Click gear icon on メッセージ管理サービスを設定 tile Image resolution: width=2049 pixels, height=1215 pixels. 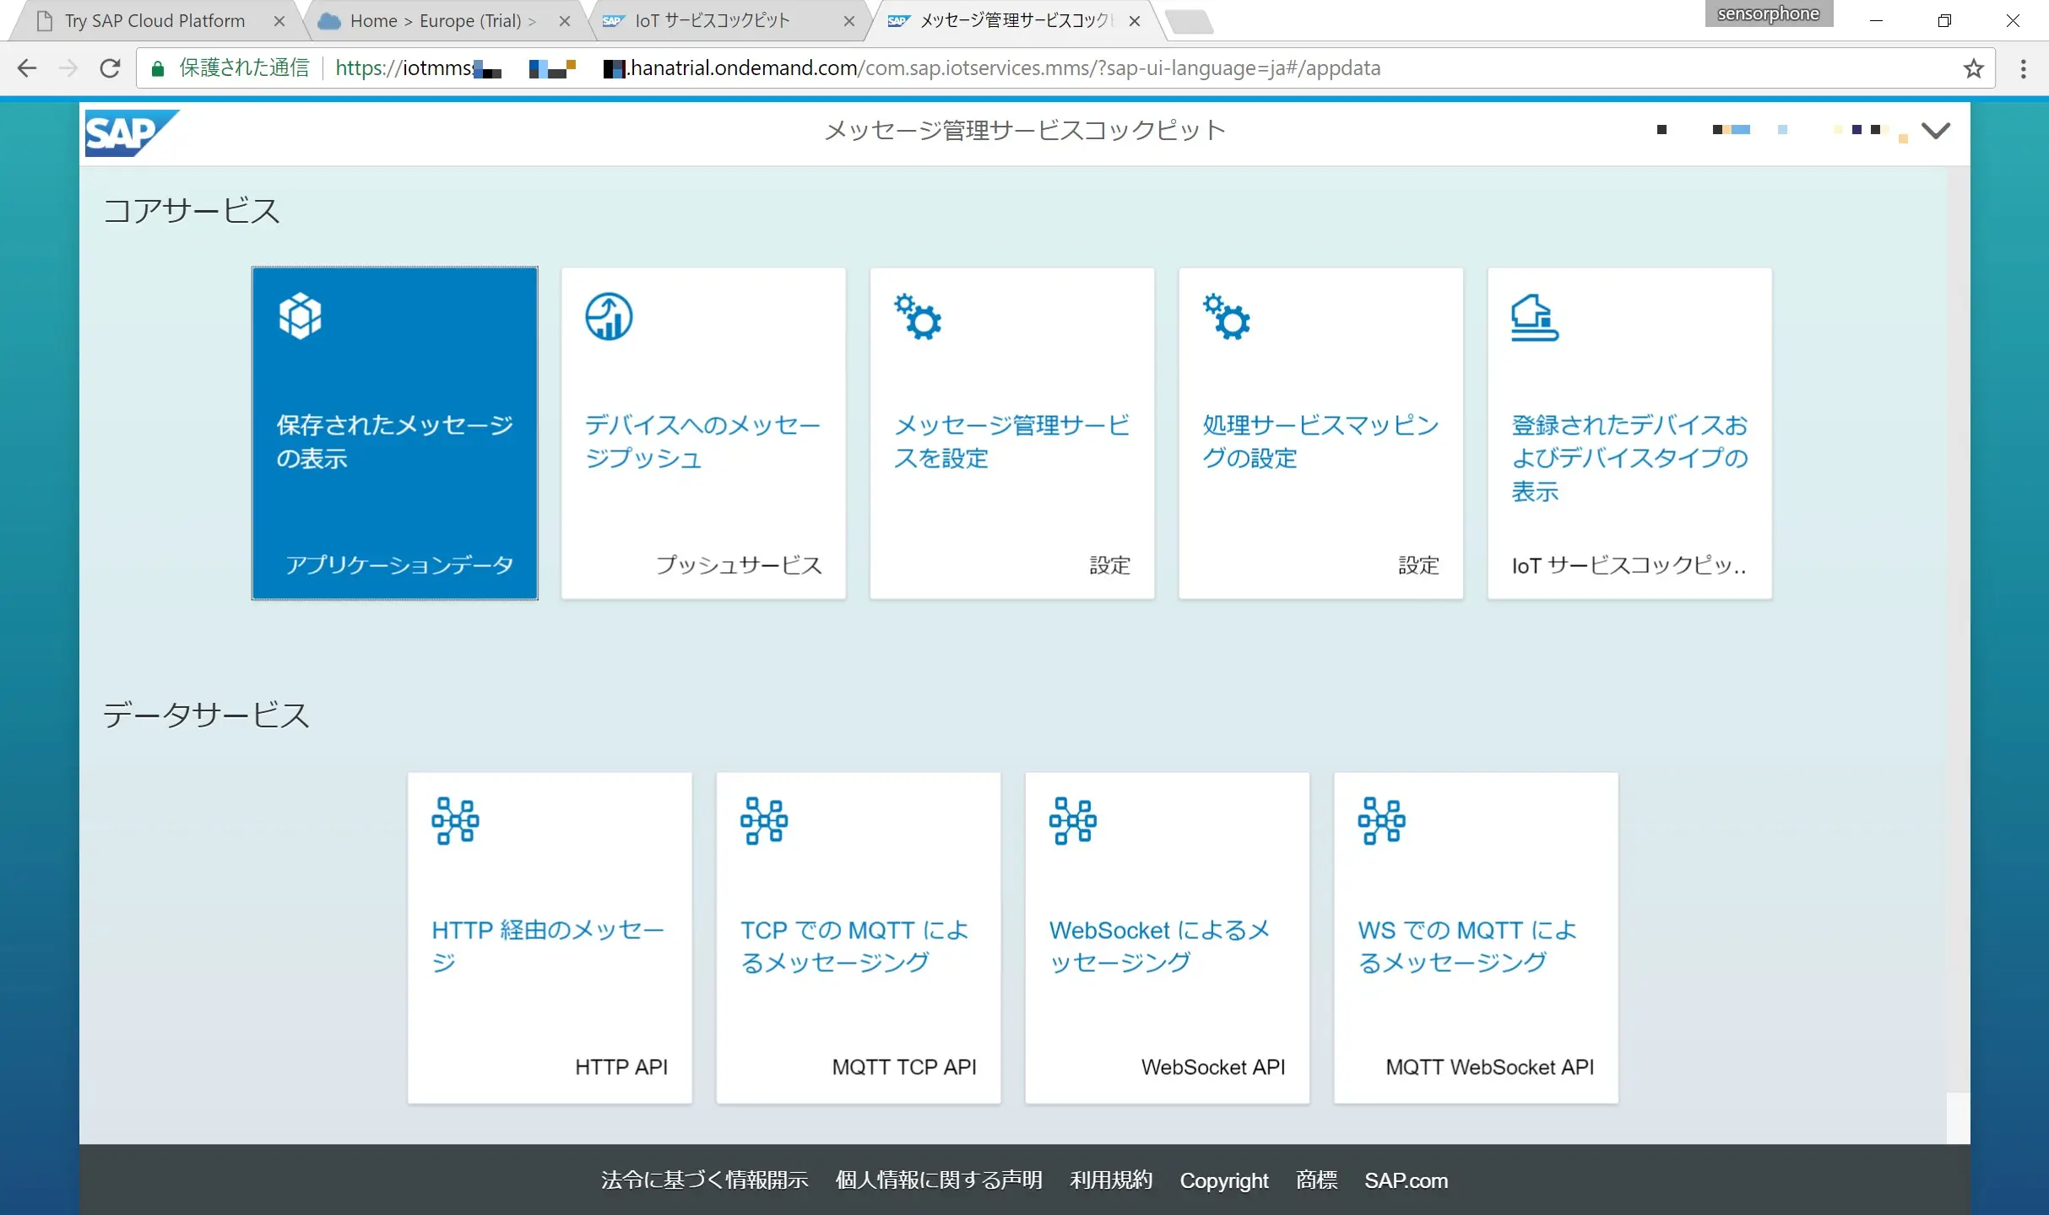point(918,316)
